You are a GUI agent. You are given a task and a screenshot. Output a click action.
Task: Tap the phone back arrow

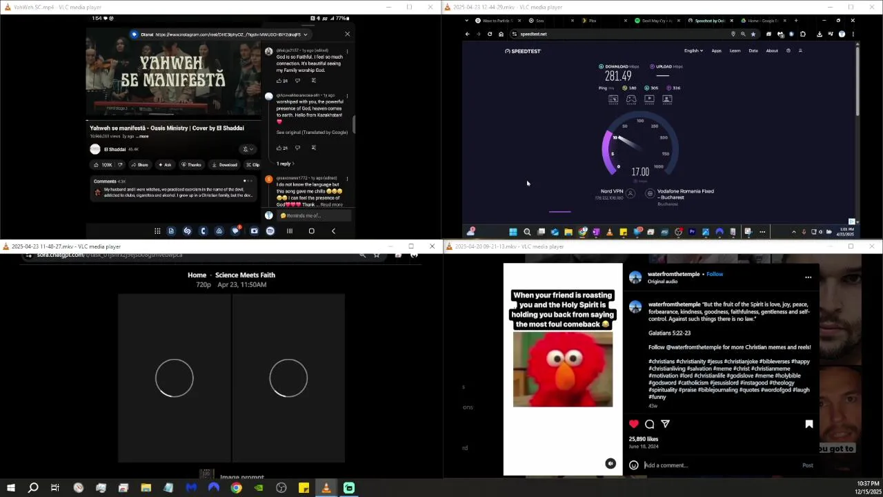pos(333,231)
